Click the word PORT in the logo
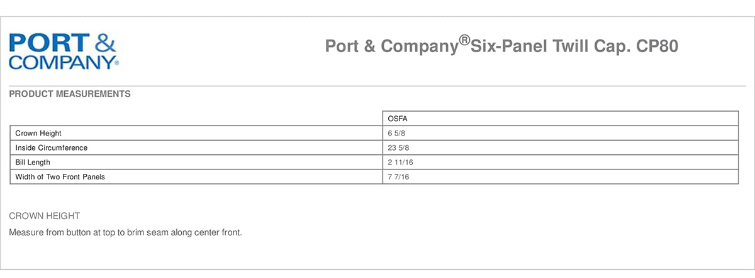Image resolution: width=755 pixels, height=278 pixels. coord(48,44)
